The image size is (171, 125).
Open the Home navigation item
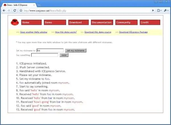(31, 22)
